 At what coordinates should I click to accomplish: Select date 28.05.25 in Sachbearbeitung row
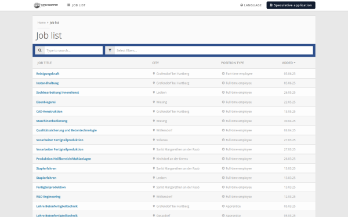click(x=289, y=93)
